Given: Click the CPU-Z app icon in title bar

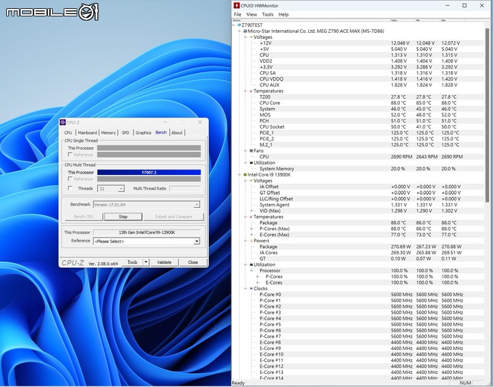Looking at the screenshot, I should coord(62,122).
